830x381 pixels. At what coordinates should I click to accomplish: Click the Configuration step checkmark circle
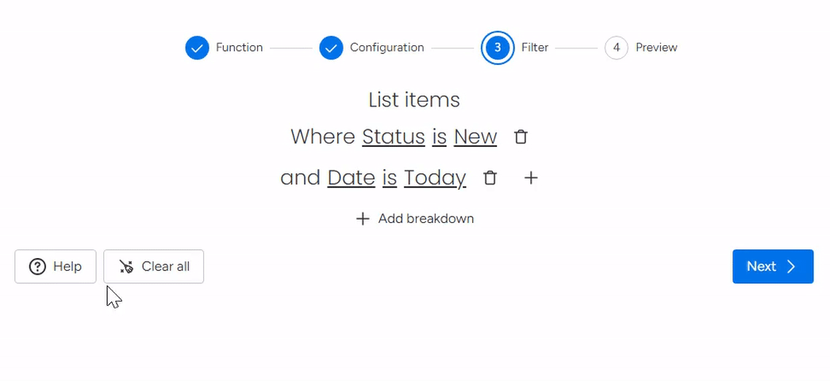point(332,48)
